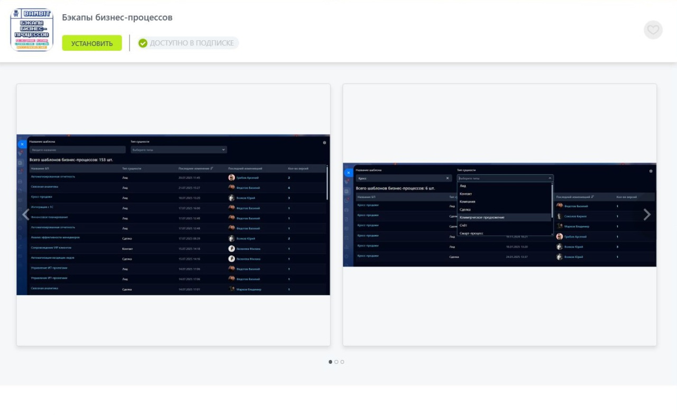Go to previous screenshot with left arrow
The width and height of the screenshot is (677, 415).
tap(25, 215)
